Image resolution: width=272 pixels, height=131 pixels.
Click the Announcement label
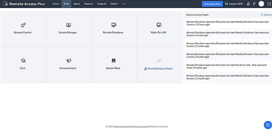click(x=68, y=68)
